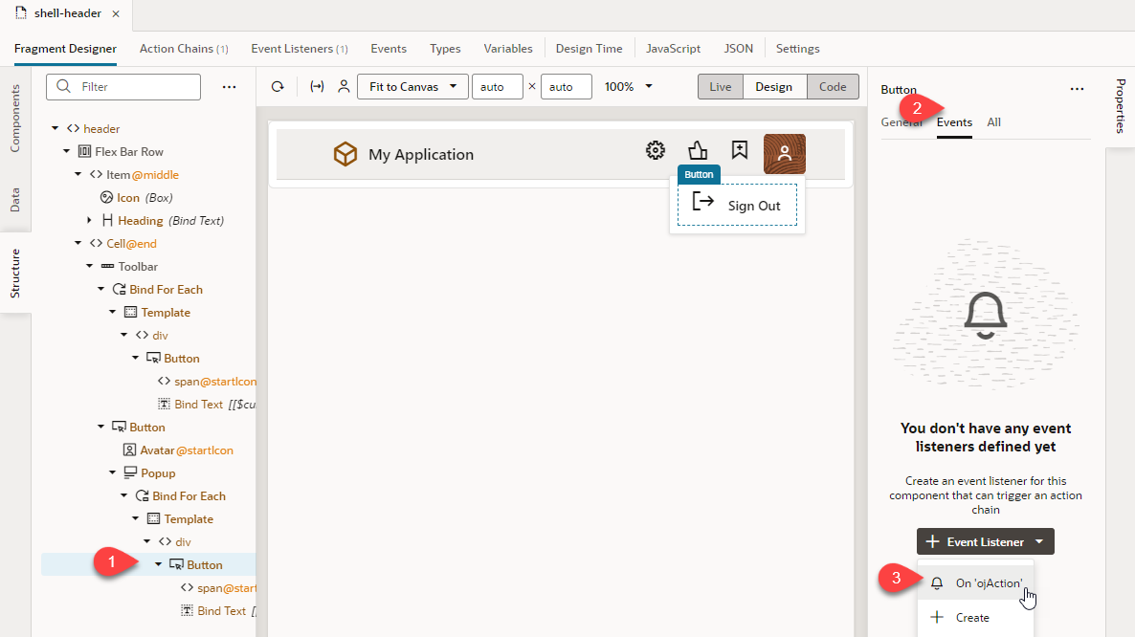Switch the canvas to Live mode
The width and height of the screenshot is (1135, 637).
(720, 86)
